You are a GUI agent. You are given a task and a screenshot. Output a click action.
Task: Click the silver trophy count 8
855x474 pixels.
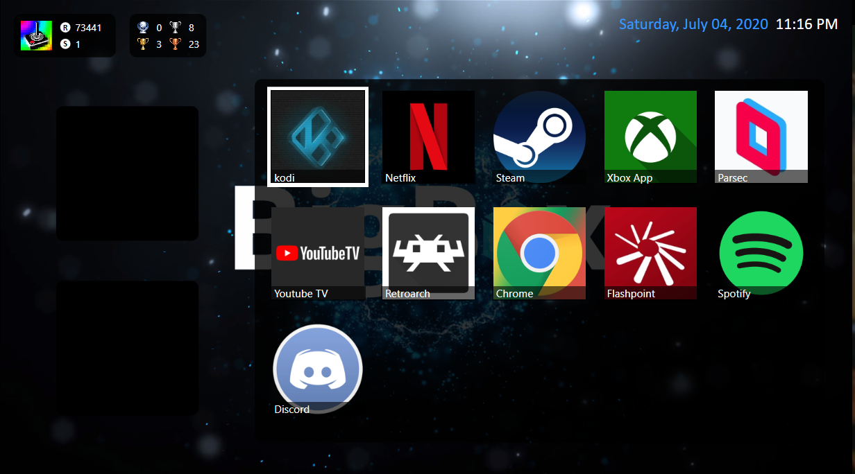(x=191, y=28)
